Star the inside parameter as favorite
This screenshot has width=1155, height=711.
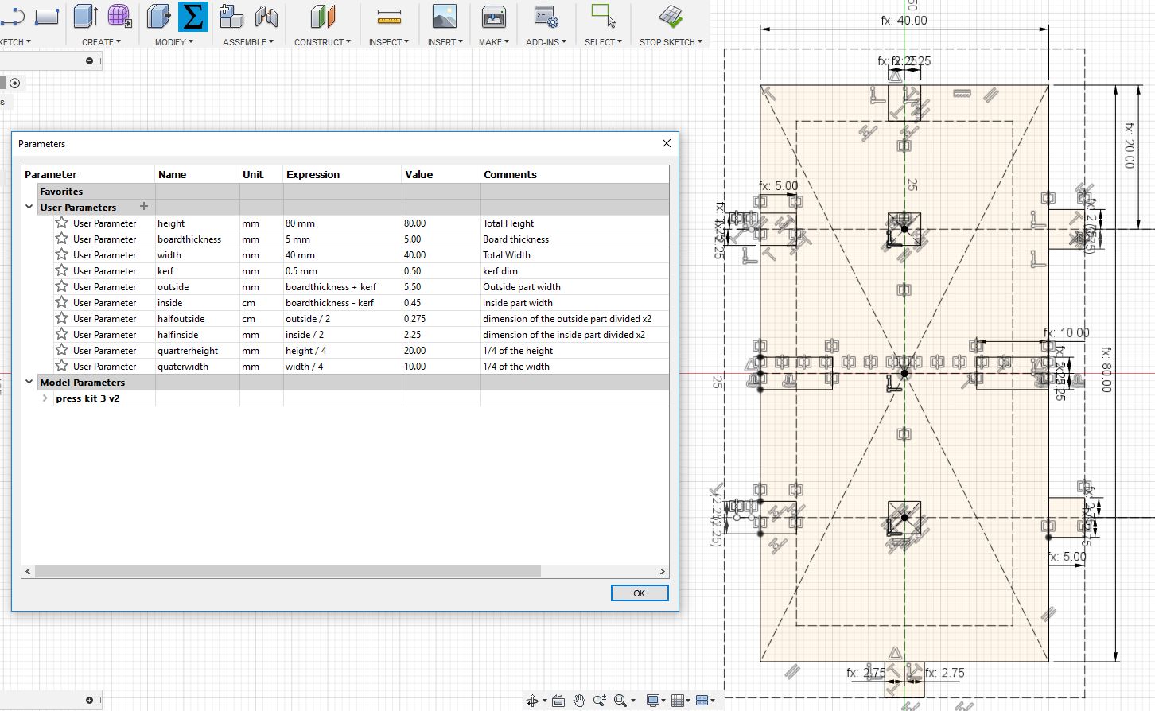(x=61, y=302)
